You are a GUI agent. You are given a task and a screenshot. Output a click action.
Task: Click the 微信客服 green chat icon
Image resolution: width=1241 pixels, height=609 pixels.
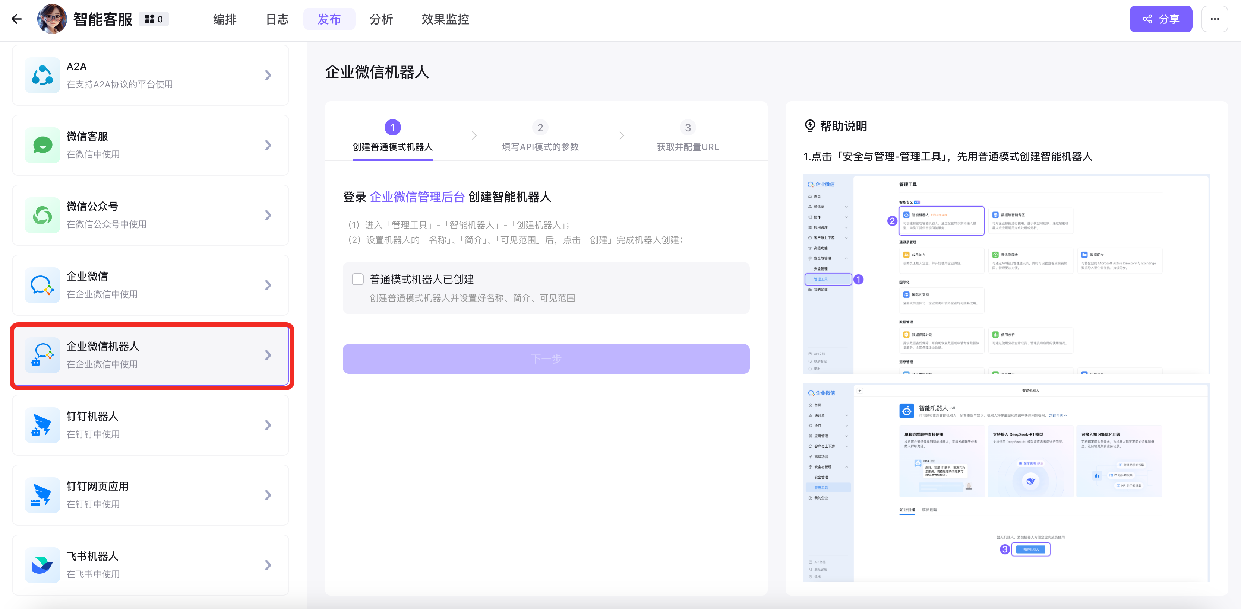click(x=42, y=145)
